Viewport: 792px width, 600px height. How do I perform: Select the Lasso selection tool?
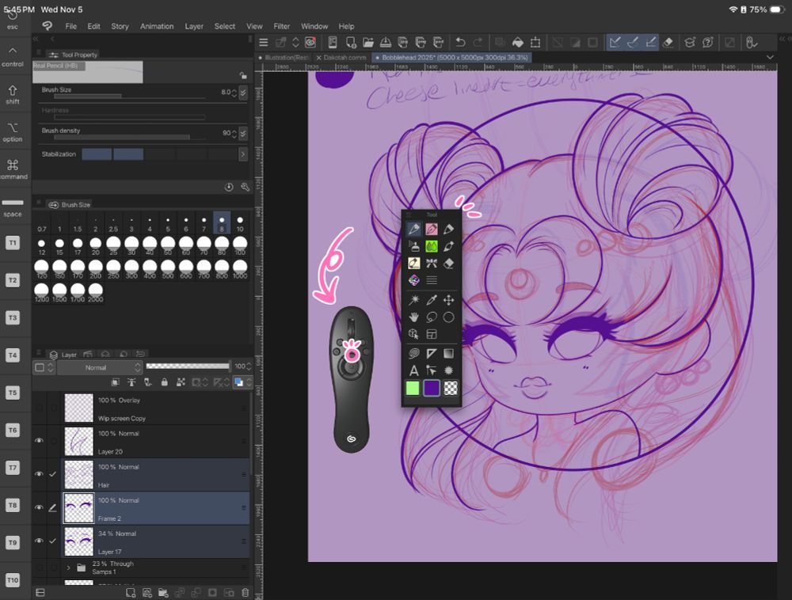tap(432, 317)
